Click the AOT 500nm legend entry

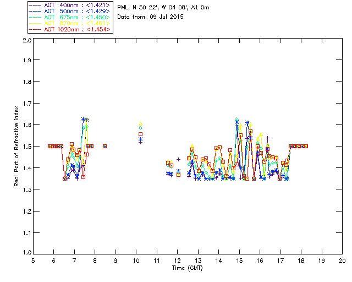(x=70, y=11)
